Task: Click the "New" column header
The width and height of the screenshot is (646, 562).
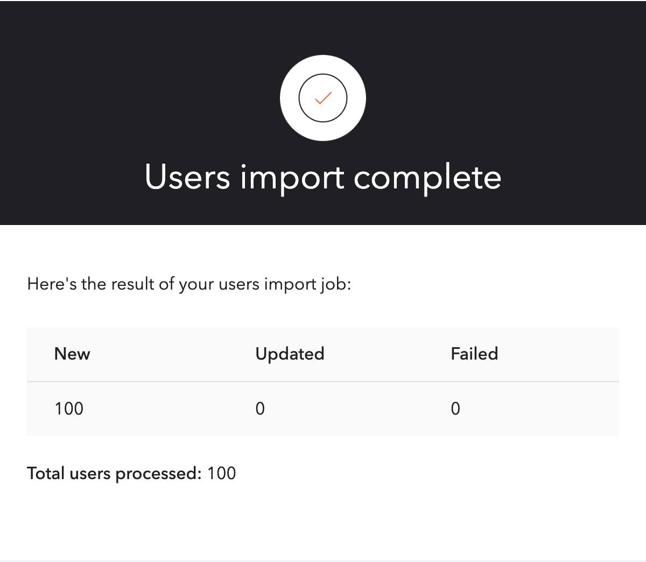Action: 72,354
